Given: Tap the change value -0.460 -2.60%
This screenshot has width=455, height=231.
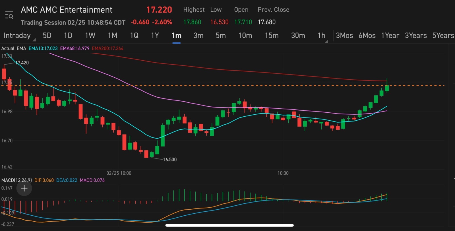Looking at the screenshot, I should click(152, 22).
